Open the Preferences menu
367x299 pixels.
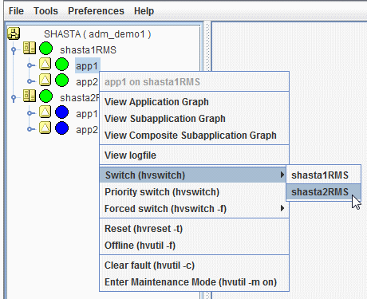click(x=96, y=11)
